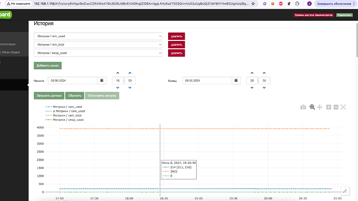
Task: Click the Загрузить данные button
Action: [49, 95]
